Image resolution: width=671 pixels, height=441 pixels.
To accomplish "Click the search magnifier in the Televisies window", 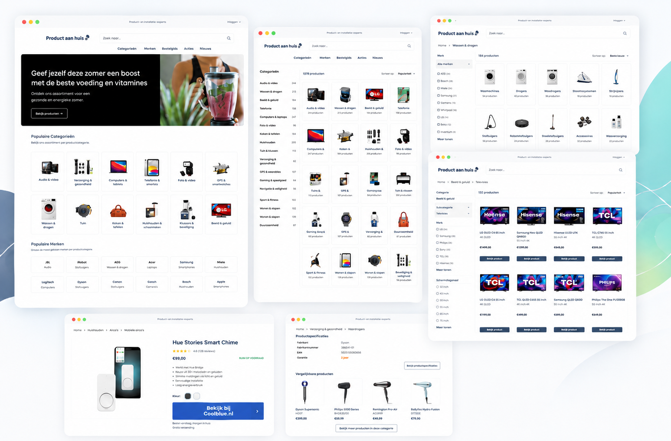I will coord(620,170).
